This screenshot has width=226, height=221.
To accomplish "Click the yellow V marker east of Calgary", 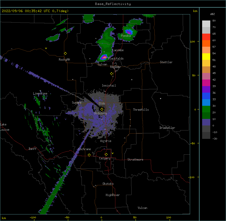I will [x=112, y=153].
